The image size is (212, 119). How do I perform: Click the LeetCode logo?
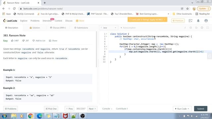[10, 20]
